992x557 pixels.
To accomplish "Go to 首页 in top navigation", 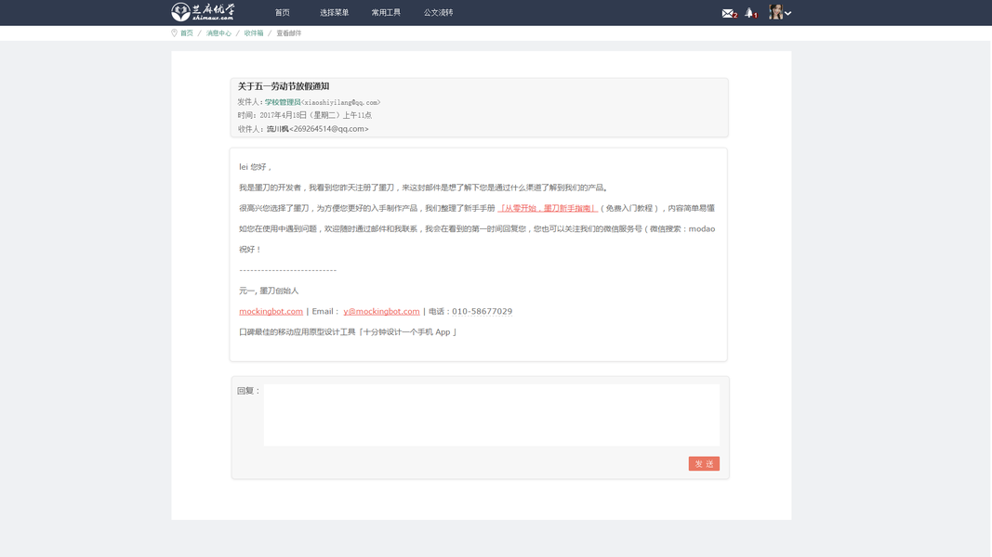I will 282,13.
